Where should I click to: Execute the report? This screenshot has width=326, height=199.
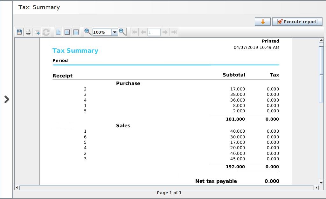coord(297,22)
